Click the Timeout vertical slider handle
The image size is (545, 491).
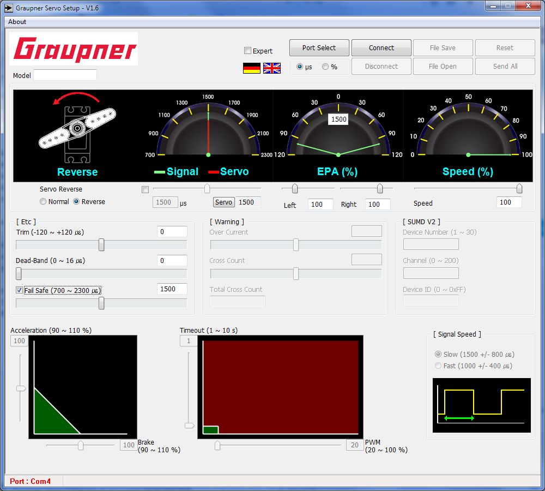click(x=190, y=426)
